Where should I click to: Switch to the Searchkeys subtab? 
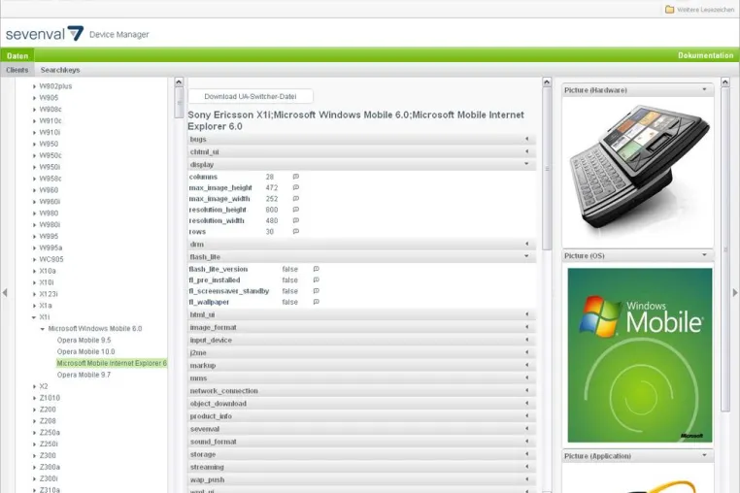60,70
